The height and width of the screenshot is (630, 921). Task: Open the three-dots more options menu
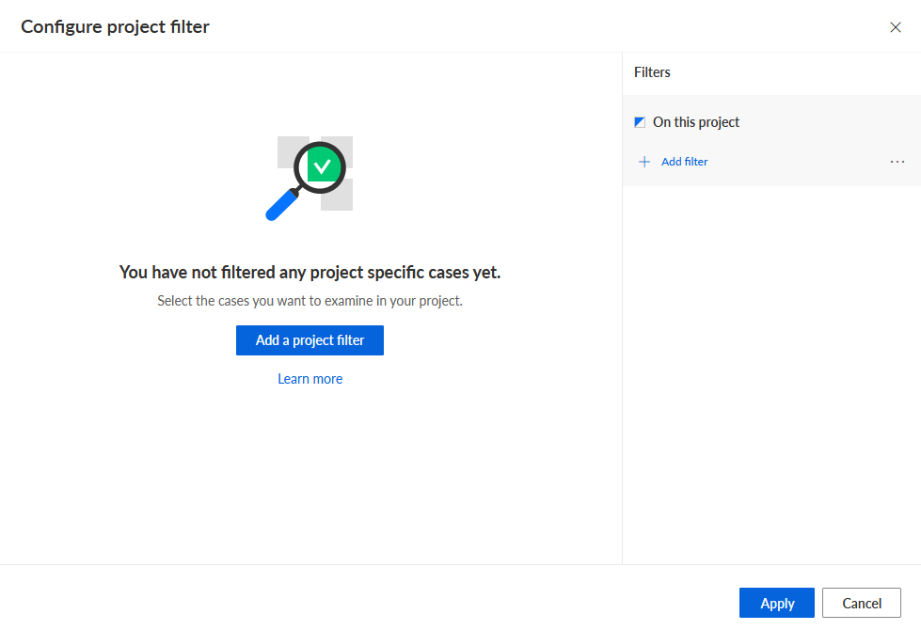point(897,162)
